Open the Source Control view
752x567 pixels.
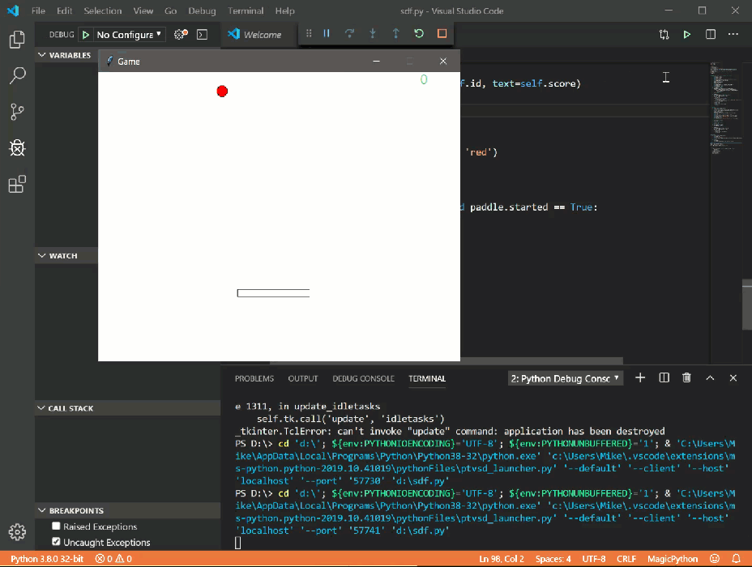(17, 112)
